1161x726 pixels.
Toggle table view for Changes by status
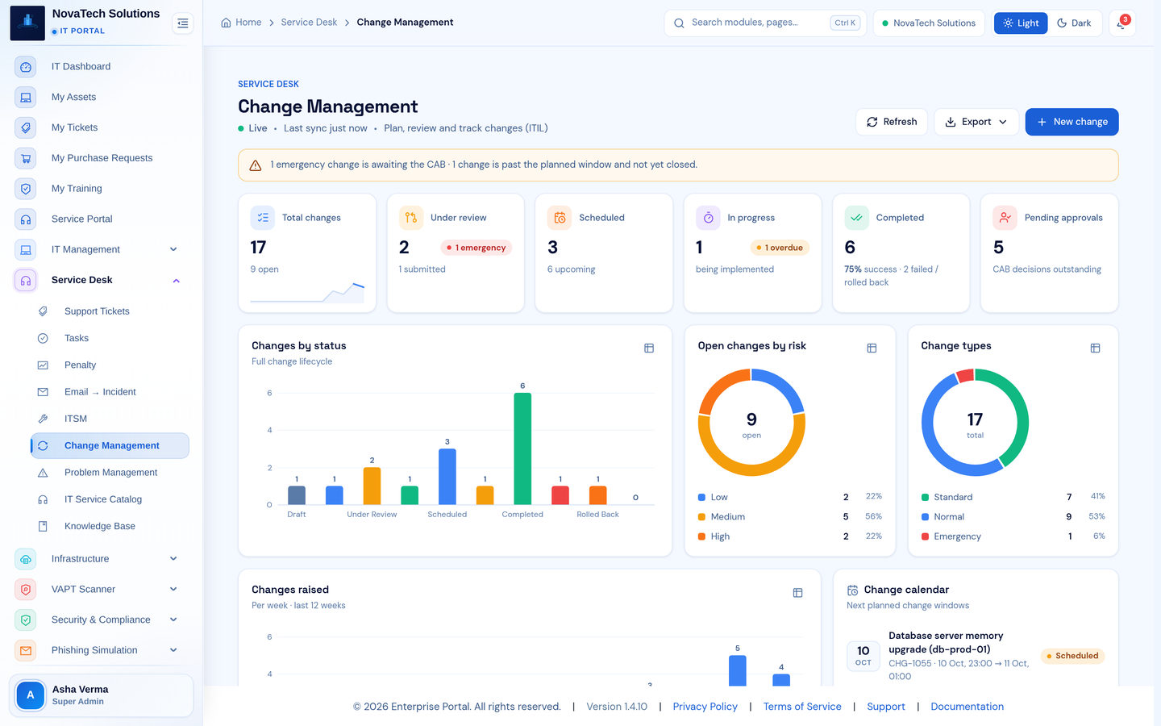[x=649, y=348]
